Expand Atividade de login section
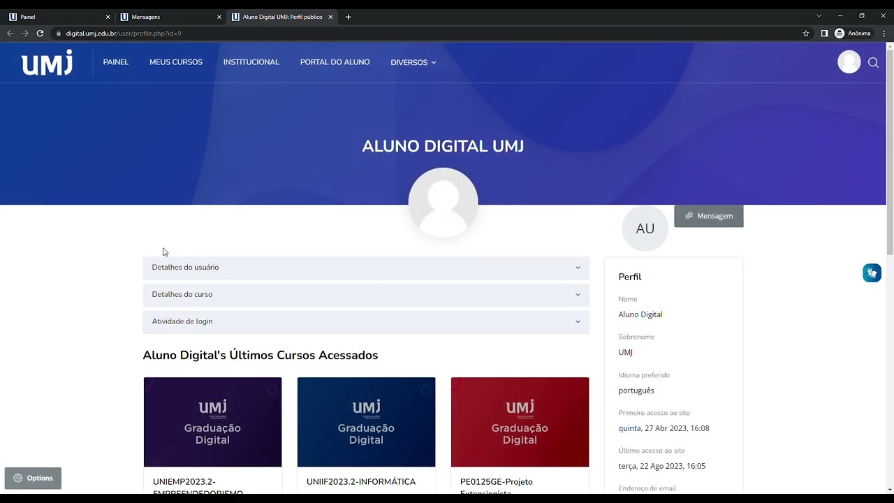This screenshot has width=894, height=503. pos(366,321)
